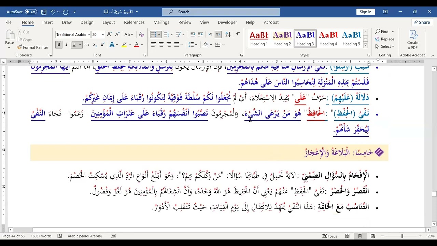
Task: Expand the Styles gallery More arrow
Action: click(x=365, y=45)
